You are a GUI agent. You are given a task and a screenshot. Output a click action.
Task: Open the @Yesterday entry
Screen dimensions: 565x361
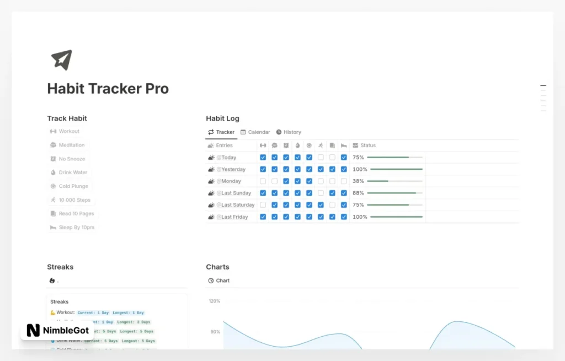(231, 169)
